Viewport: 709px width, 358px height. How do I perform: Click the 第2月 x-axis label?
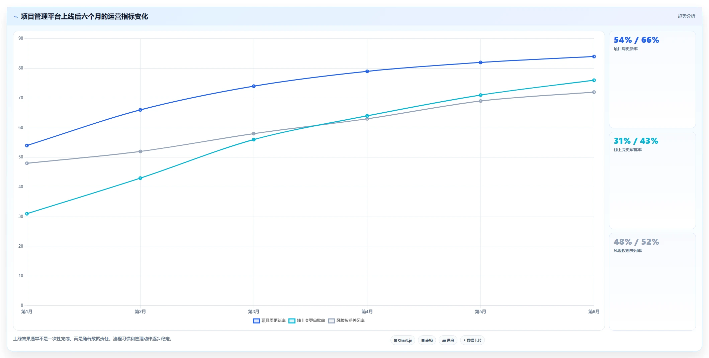[140, 312]
